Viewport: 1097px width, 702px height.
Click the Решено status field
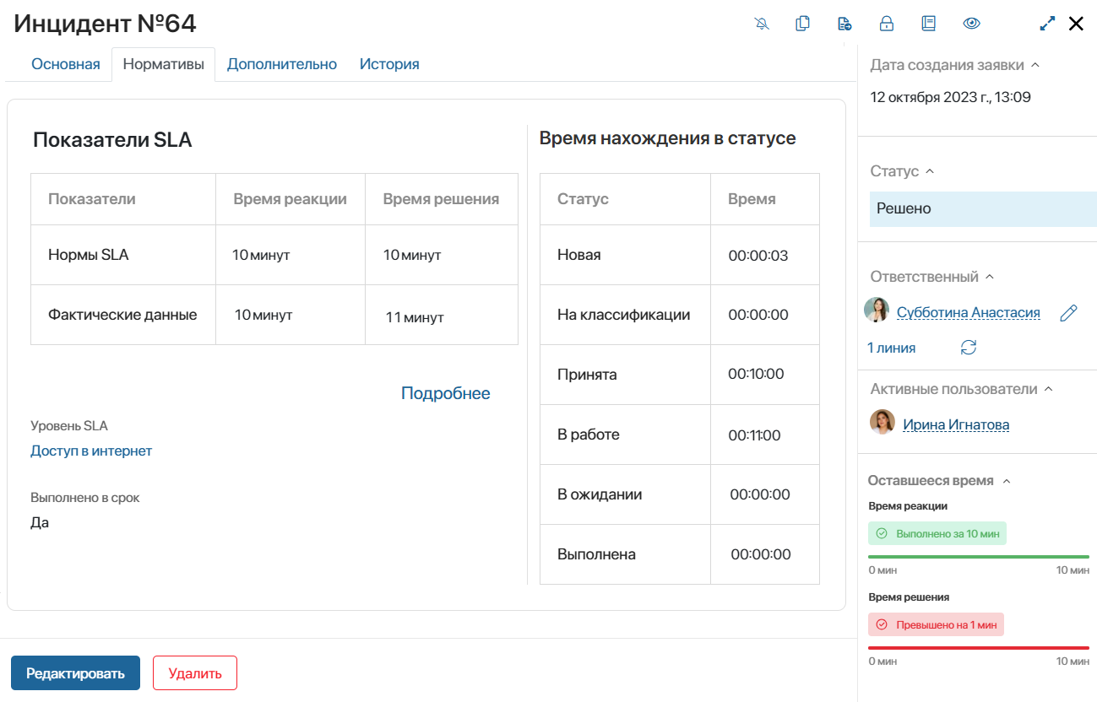click(983, 209)
